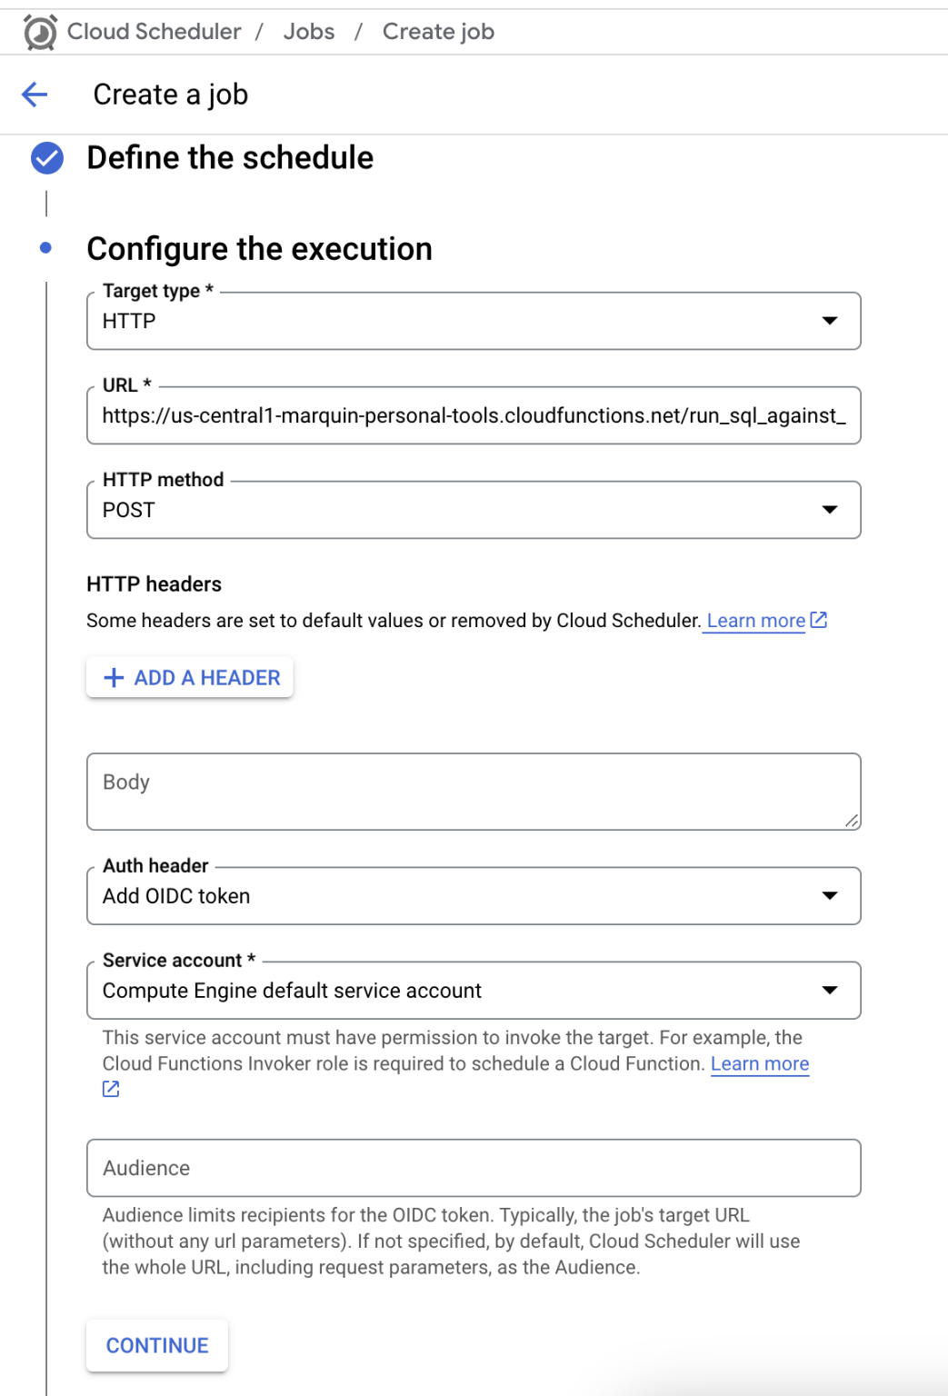Click the back arrow next to Create a job

(x=34, y=94)
